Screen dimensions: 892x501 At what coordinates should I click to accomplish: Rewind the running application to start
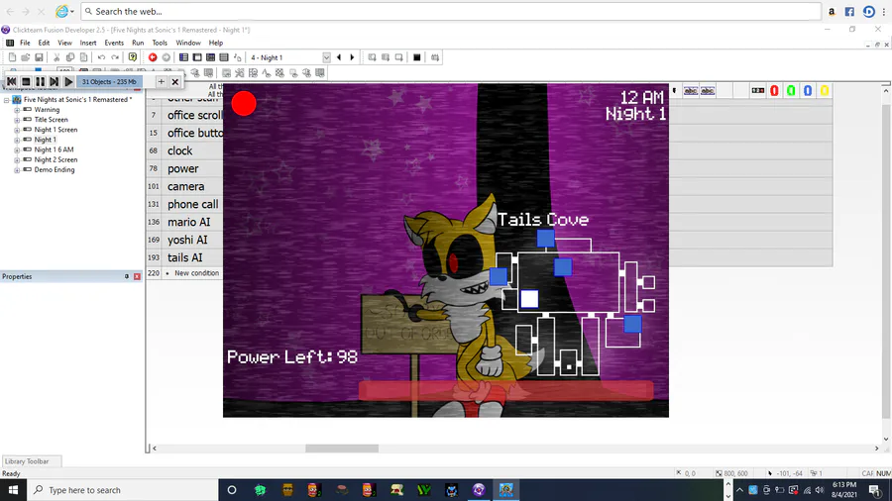coord(11,82)
